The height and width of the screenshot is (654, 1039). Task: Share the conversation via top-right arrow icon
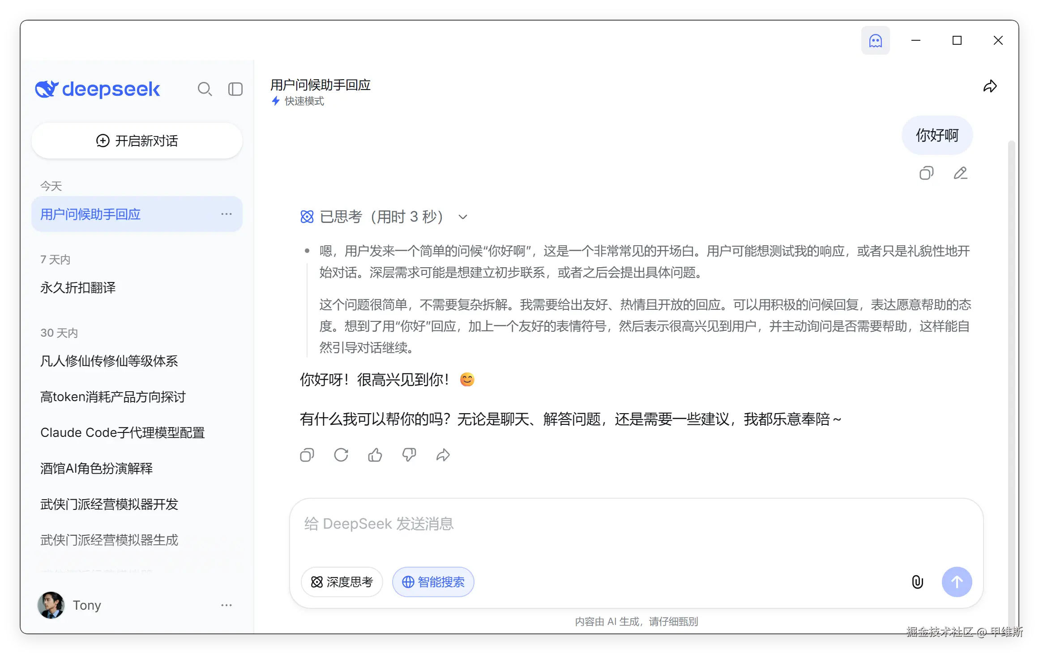tap(990, 86)
